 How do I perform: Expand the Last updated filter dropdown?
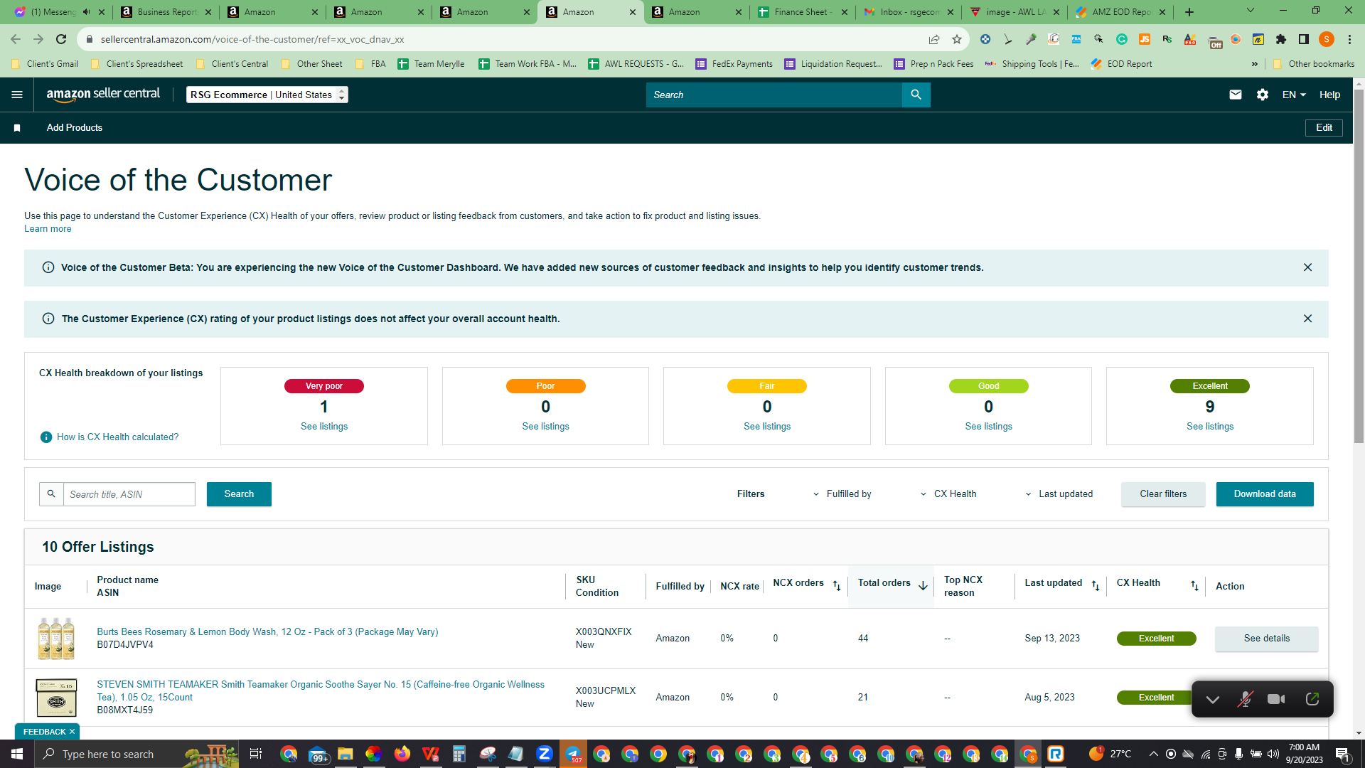1059,494
